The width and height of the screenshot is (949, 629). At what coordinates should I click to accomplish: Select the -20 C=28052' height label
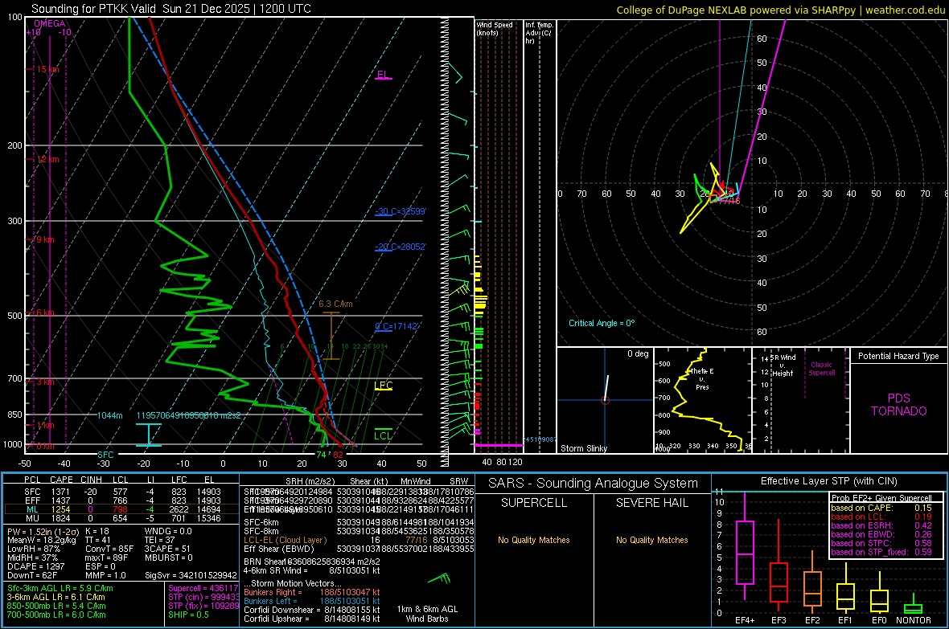400,247
